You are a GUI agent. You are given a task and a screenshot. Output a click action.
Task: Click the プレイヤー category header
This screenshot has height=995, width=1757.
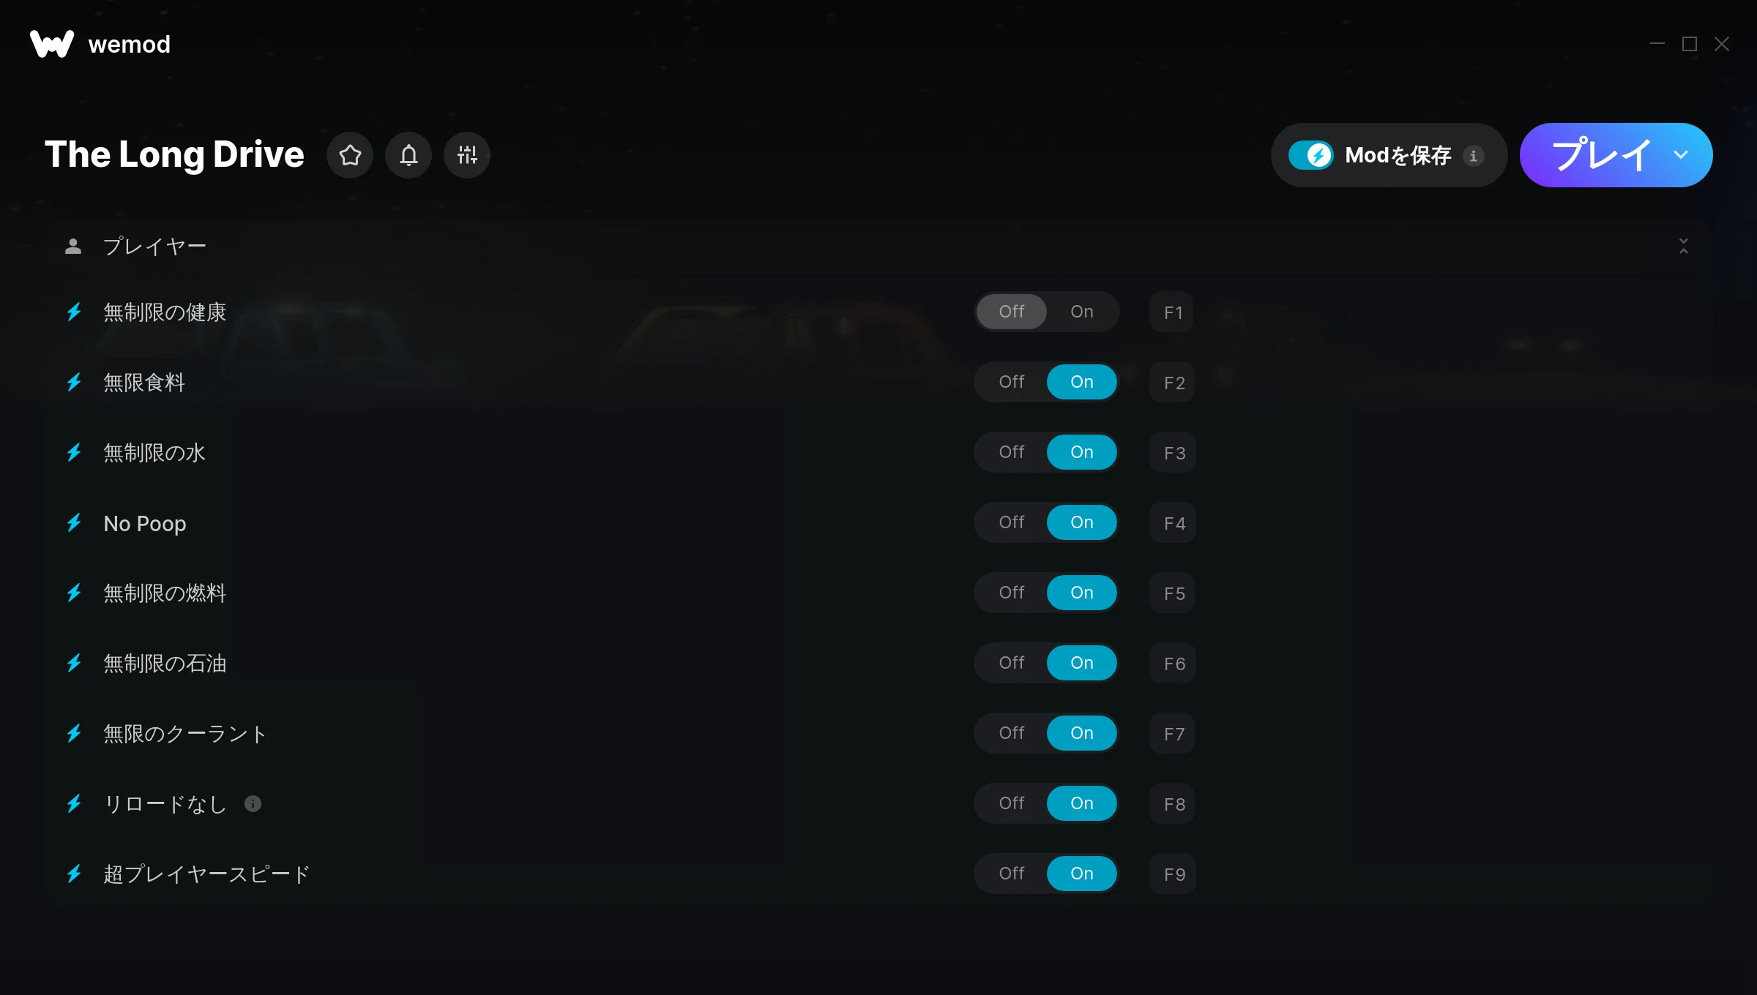[878, 247]
